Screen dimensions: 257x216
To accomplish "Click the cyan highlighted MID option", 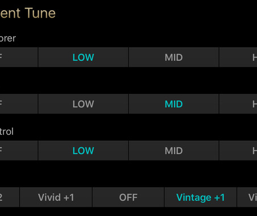I will 173,104.
